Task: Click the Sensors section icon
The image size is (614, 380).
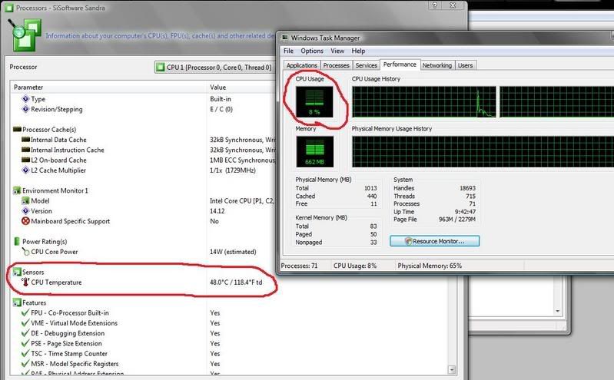Action: (x=17, y=272)
